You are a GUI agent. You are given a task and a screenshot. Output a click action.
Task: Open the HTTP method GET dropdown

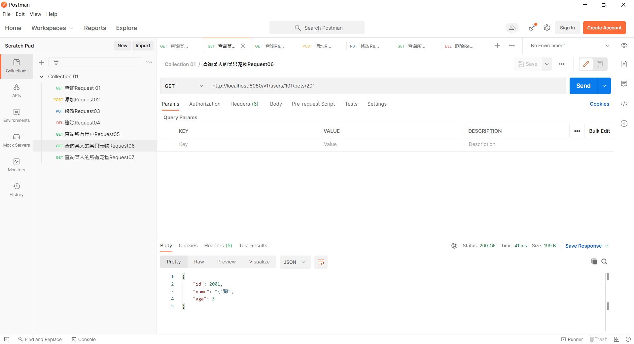[x=184, y=86]
